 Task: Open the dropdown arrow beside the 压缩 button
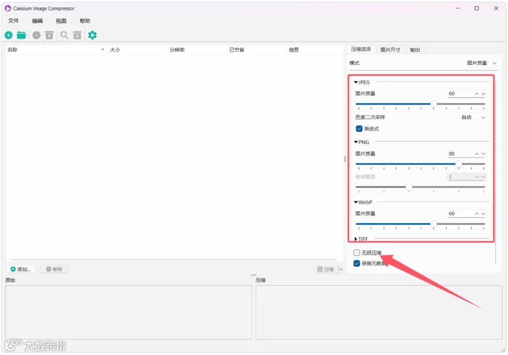[341, 269]
